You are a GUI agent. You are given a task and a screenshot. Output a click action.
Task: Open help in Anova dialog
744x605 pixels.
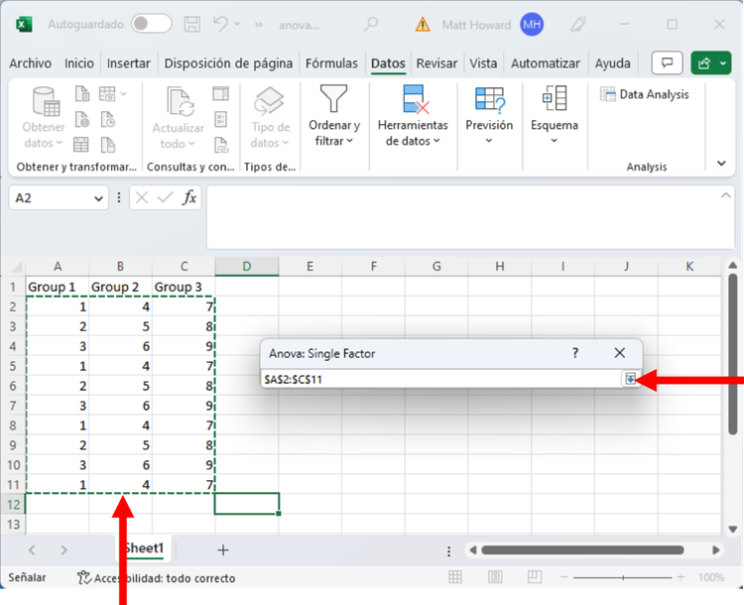(575, 353)
